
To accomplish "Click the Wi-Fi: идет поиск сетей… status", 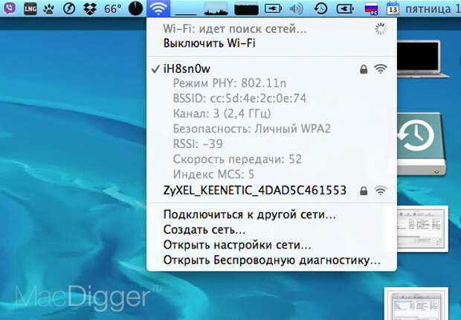I will point(235,29).
